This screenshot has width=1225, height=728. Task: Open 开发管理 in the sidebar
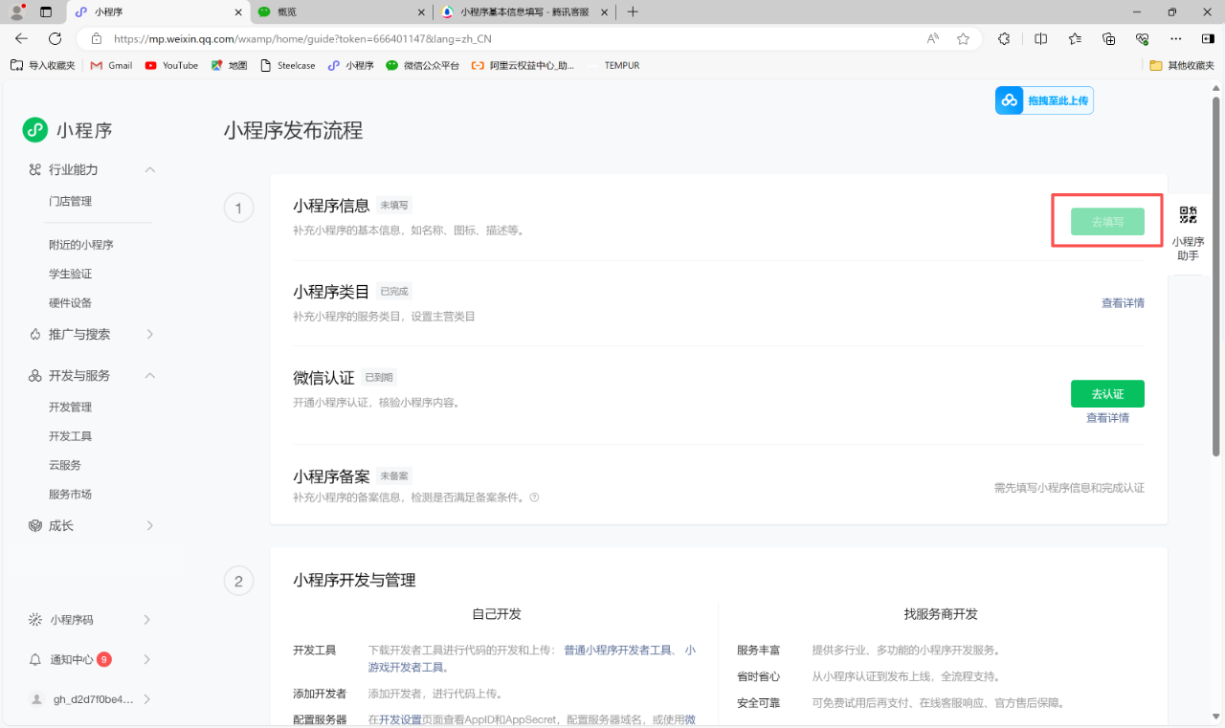(71, 408)
